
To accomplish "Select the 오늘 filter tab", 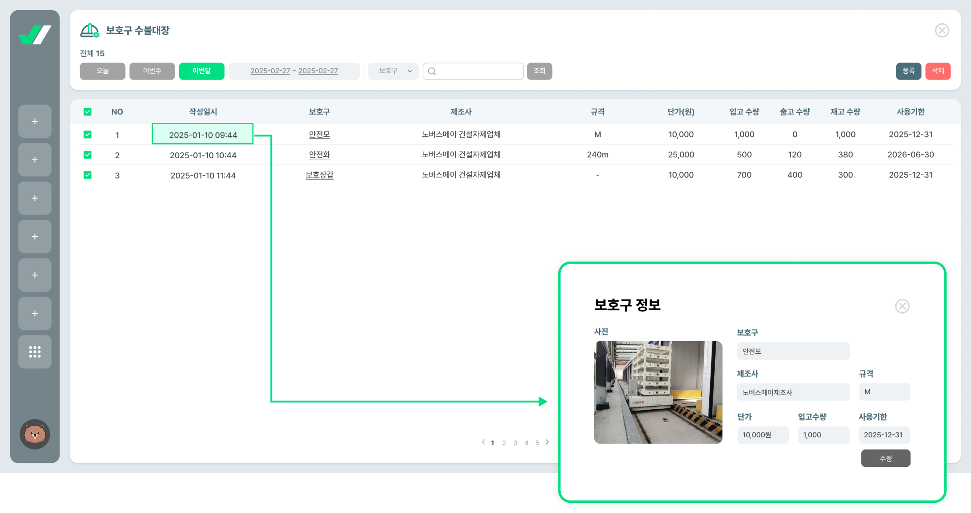I will click(102, 71).
